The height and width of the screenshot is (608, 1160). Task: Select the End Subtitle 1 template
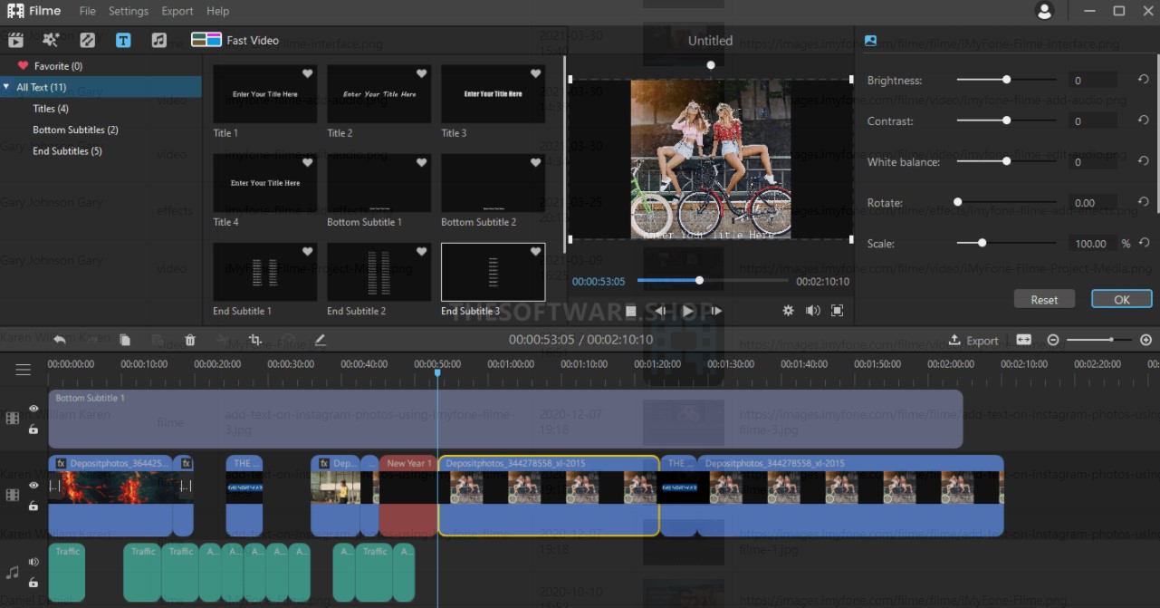pos(264,272)
